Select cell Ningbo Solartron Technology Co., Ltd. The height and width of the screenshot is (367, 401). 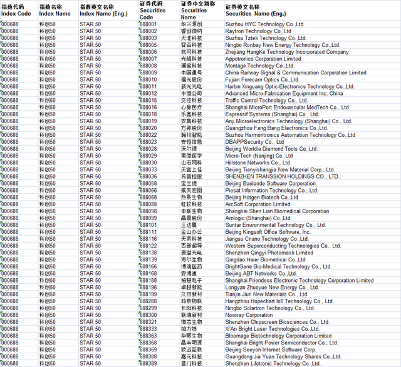pyautogui.click(x=312, y=308)
